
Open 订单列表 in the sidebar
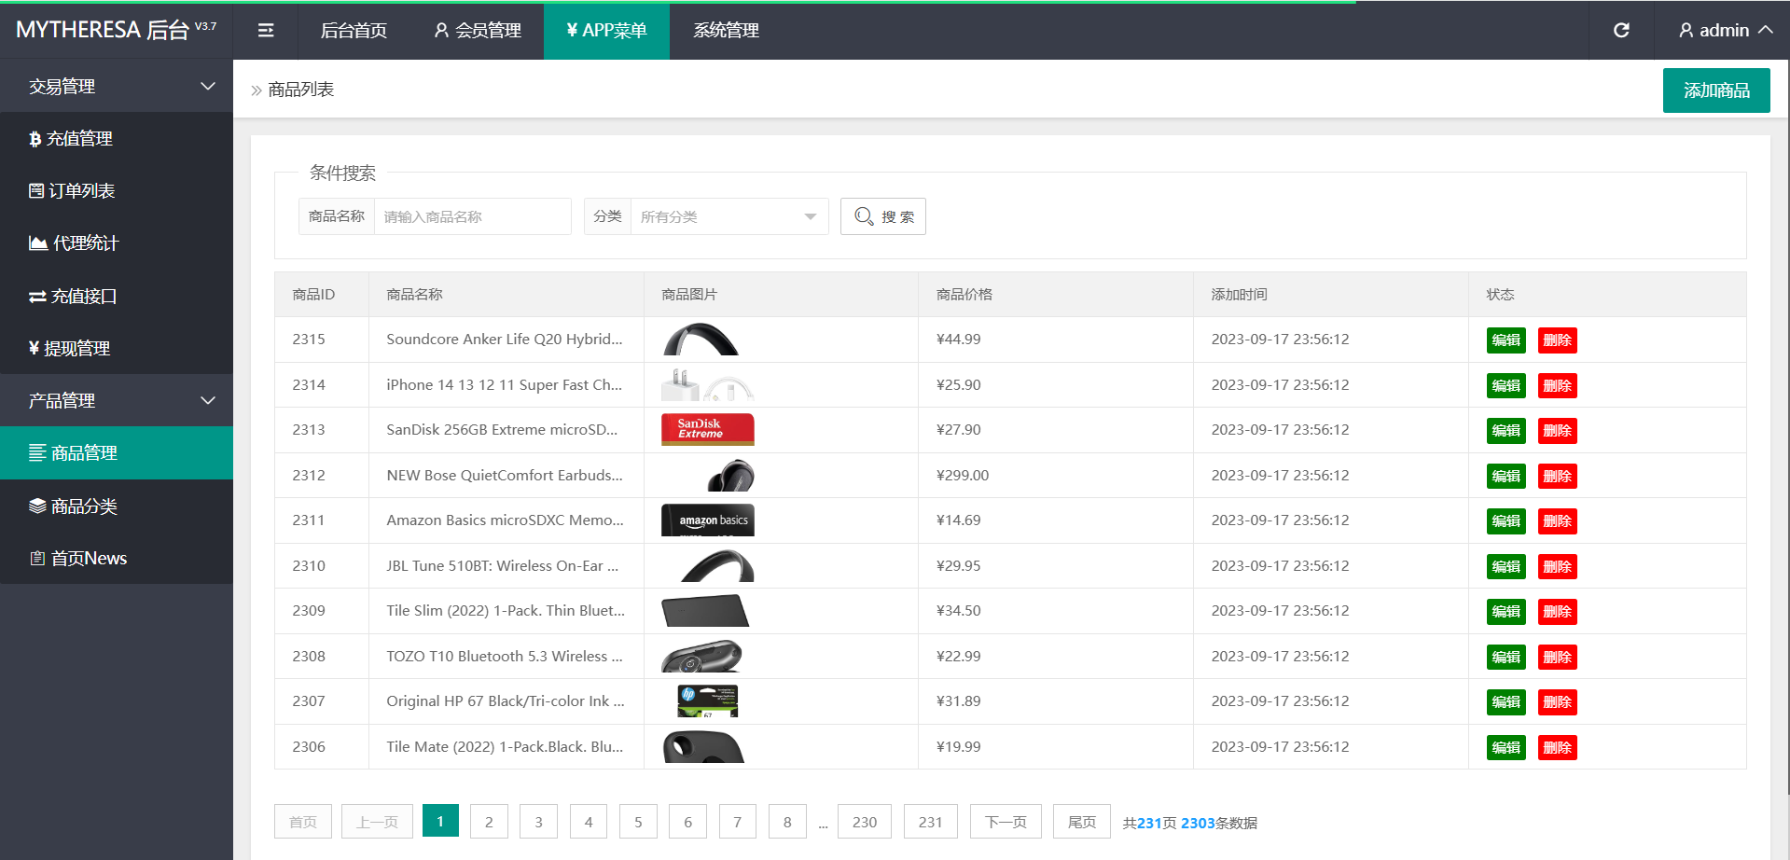72,191
